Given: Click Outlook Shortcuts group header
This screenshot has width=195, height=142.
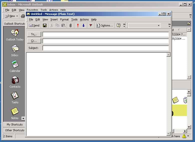Looking at the screenshot, I should point(14,24).
